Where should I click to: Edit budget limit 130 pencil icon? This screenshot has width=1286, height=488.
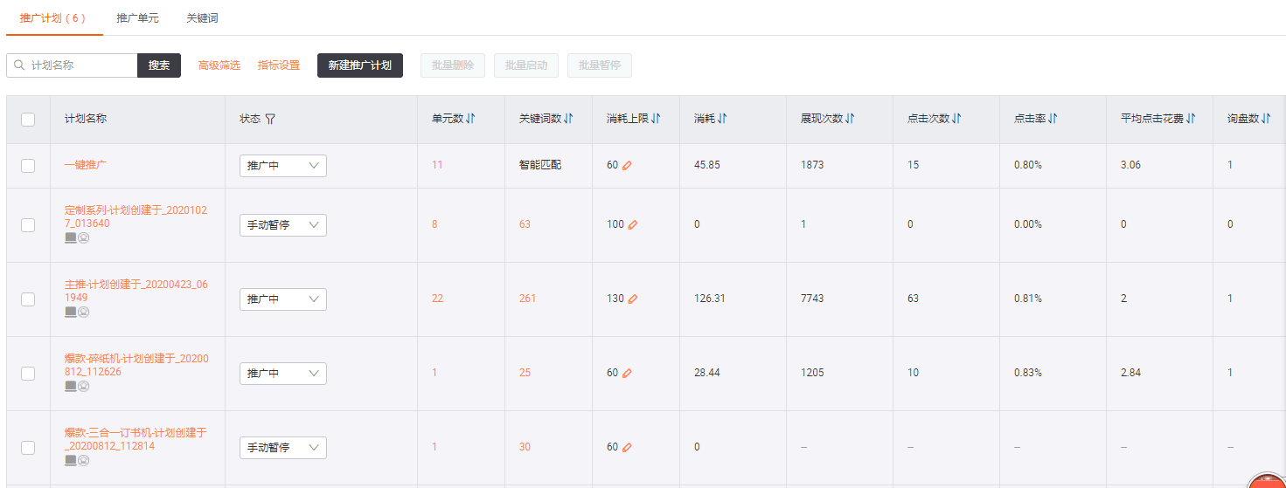click(x=632, y=299)
